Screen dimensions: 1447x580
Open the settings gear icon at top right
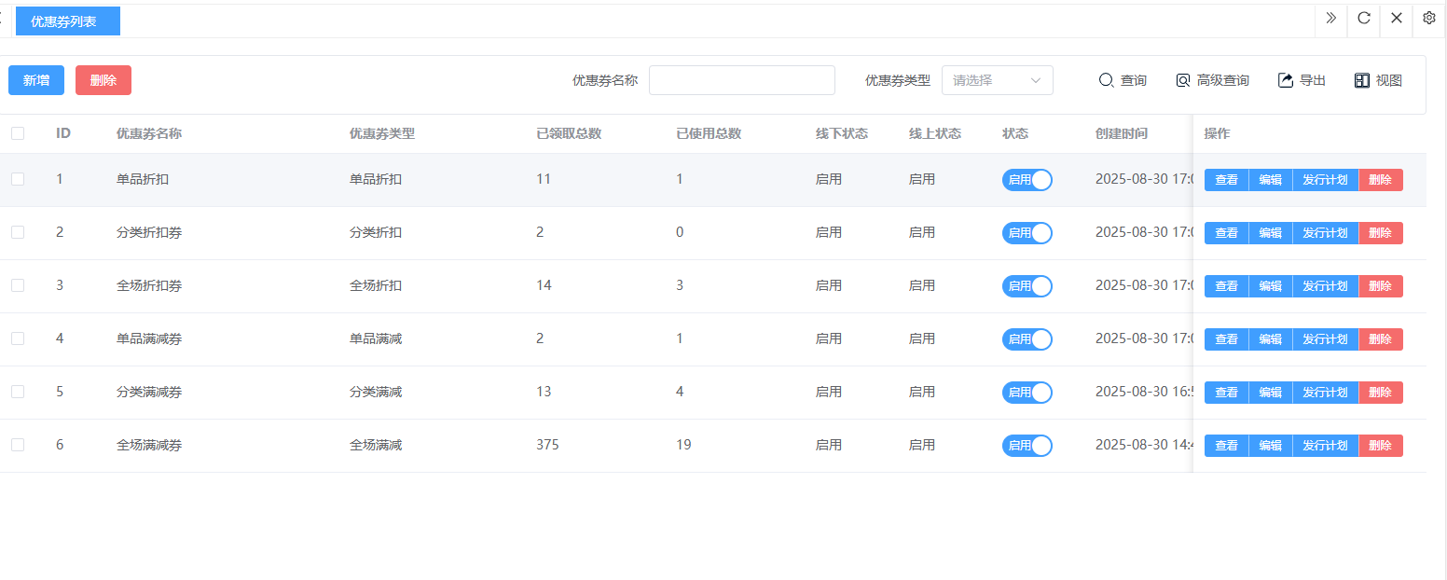point(1429,18)
